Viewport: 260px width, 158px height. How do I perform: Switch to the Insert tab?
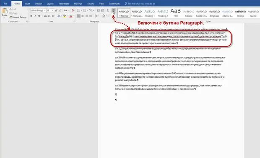pyautogui.click(x=27, y=4)
